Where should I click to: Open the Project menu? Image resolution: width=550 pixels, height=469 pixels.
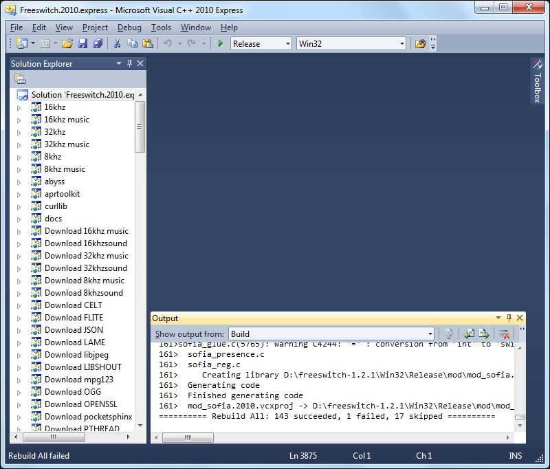(95, 28)
